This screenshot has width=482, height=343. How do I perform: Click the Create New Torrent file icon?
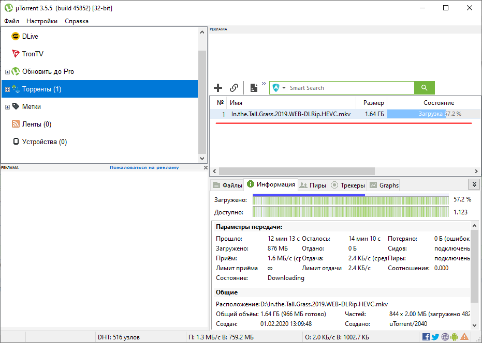[254, 88]
